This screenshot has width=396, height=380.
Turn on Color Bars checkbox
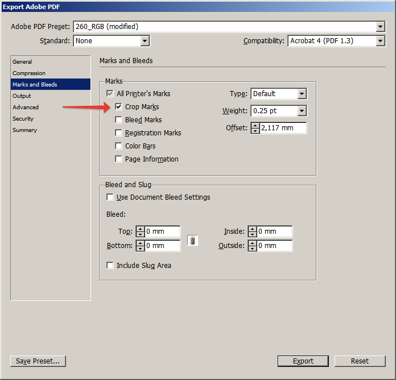(x=118, y=146)
